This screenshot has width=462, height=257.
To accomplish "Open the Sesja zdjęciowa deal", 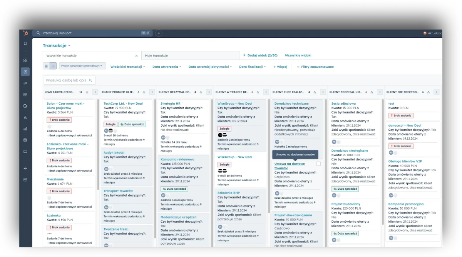I will tap(343, 103).
